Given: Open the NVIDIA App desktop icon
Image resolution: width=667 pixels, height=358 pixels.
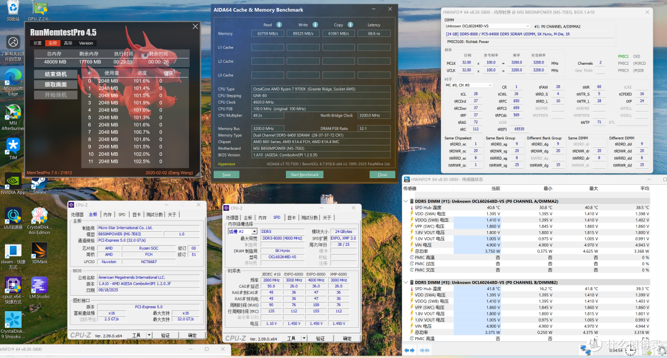Looking at the screenshot, I should tap(14, 182).
